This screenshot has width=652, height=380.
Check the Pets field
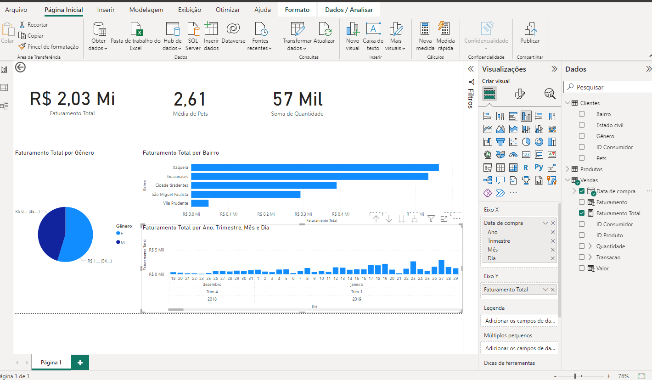[x=582, y=158]
